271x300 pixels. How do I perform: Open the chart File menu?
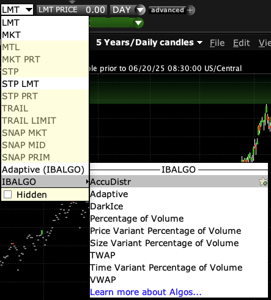click(217, 43)
